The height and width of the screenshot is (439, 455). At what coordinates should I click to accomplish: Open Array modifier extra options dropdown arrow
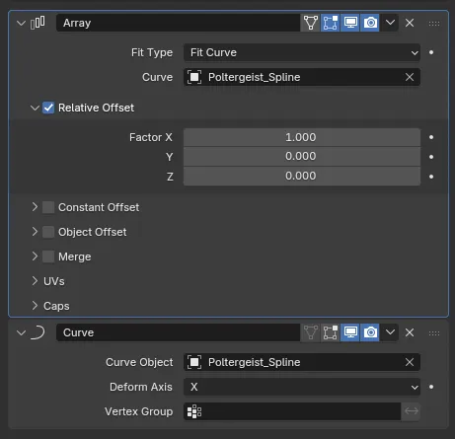pyautogui.click(x=390, y=23)
